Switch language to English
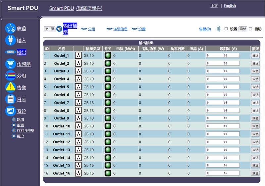 point(230,6)
